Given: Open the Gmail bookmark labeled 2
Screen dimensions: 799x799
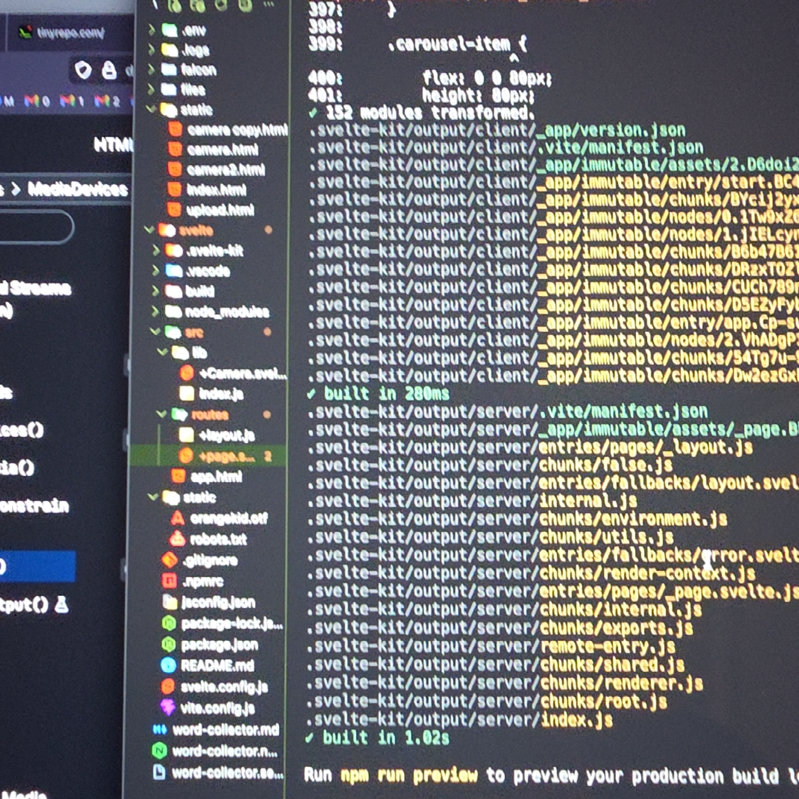Looking at the screenshot, I should [107, 101].
